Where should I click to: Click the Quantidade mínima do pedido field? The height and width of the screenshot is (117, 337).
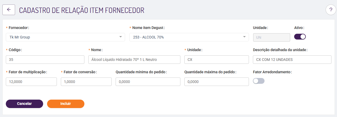148,82
